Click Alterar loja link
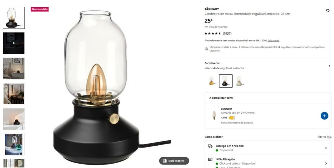The image size is (334, 168). (324, 137)
